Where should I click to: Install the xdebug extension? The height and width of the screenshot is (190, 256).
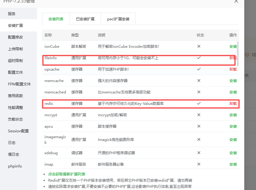(233, 153)
